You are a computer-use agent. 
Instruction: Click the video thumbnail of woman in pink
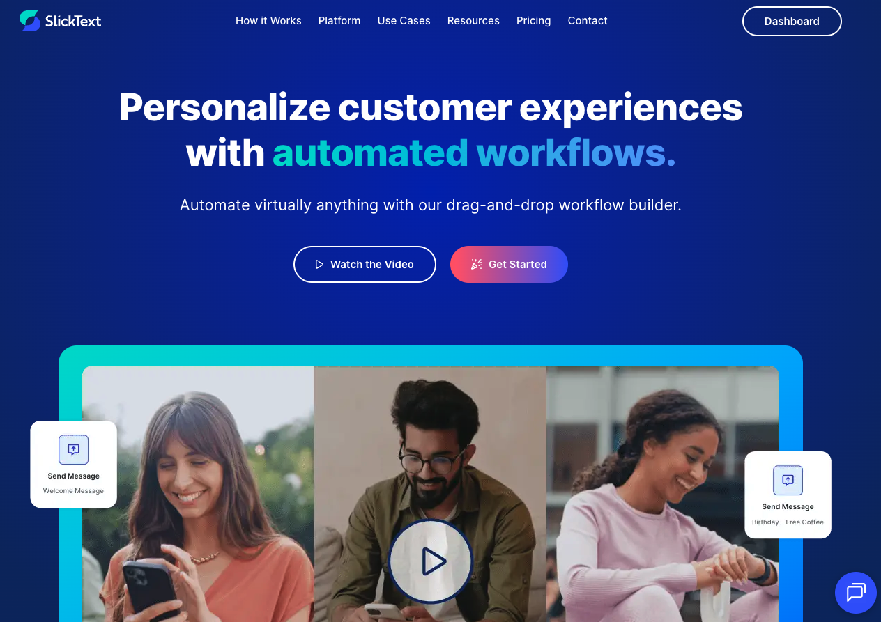click(x=662, y=494)
